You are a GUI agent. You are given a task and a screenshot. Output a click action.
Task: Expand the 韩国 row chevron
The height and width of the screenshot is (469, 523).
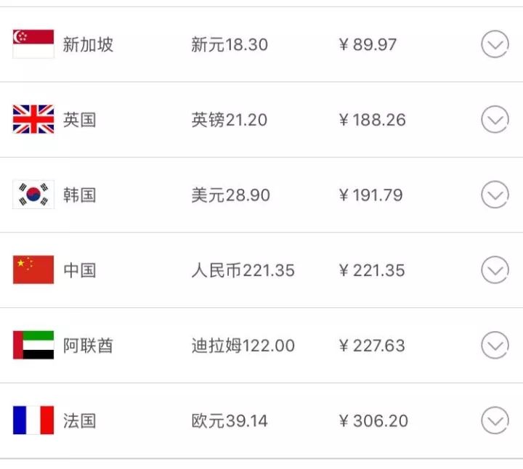[x=495, y=195]
